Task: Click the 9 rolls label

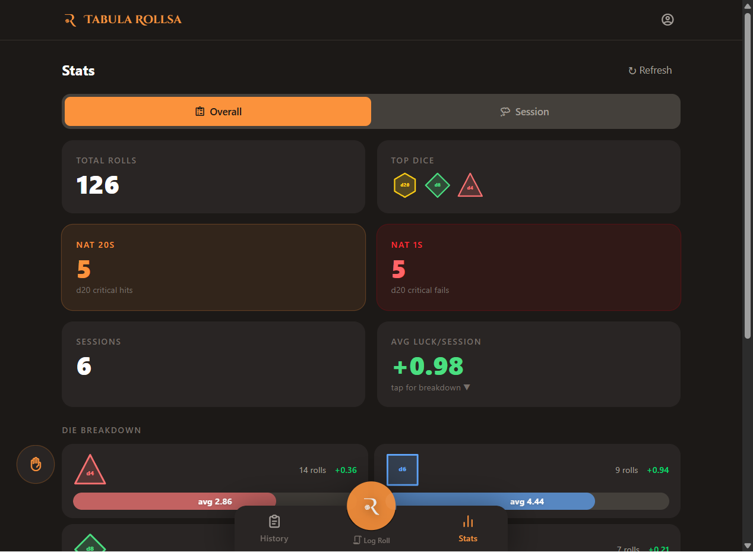Action: pyautogui.click(x=627, y=470)
